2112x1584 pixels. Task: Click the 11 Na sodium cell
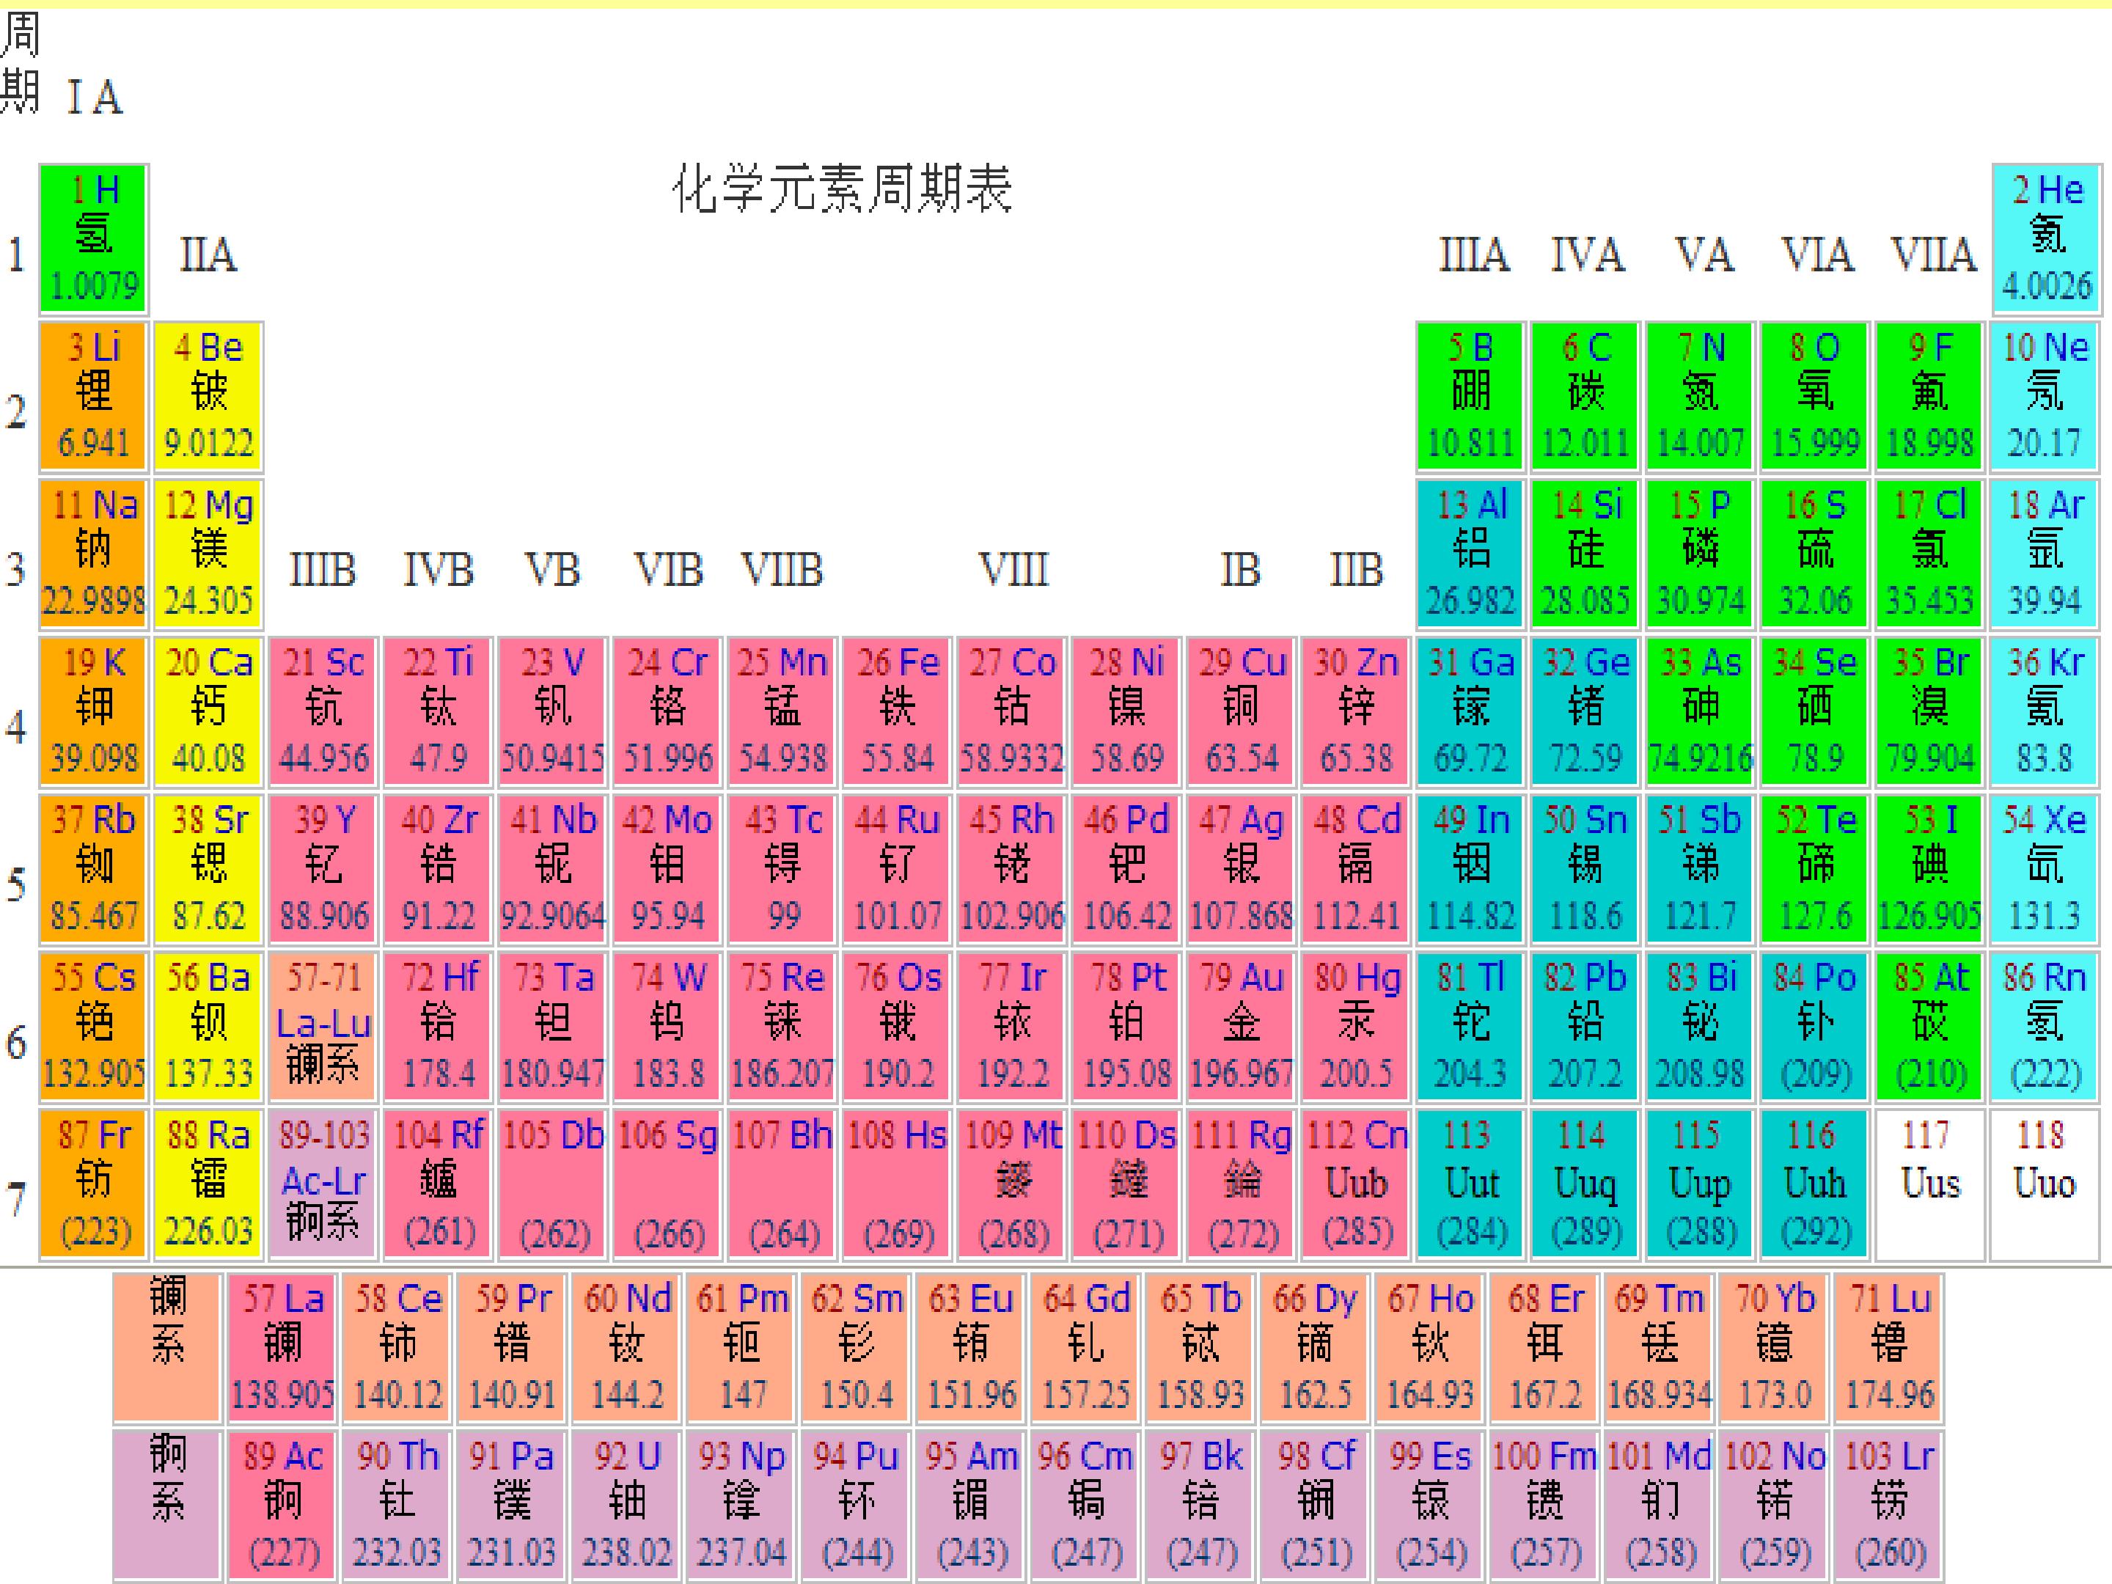coord(94,554)
